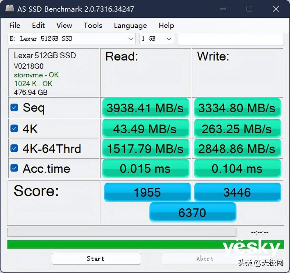Open the 1 GB test size dropdown
290x273 pixels.
pyautogui.click(x=157, y=38)
